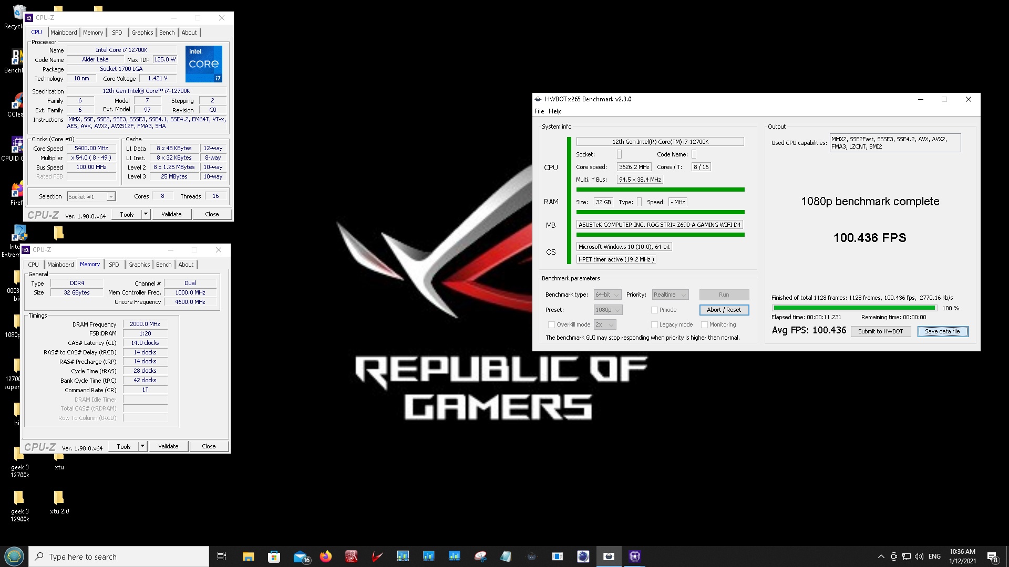Open the File menu in HWBOT x265
Image resolution: width=1009 pixels, height=567 pixels.
[539, 111]
